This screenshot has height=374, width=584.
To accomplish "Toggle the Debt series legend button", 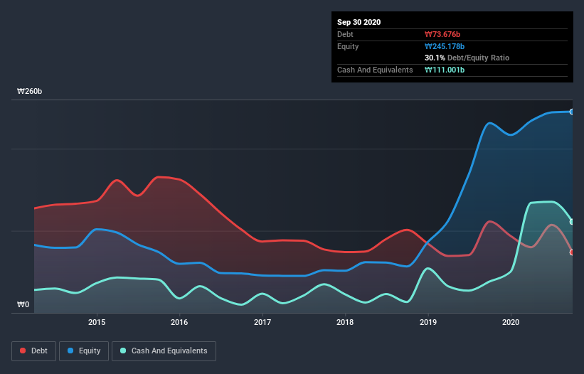I will [33, 351].
